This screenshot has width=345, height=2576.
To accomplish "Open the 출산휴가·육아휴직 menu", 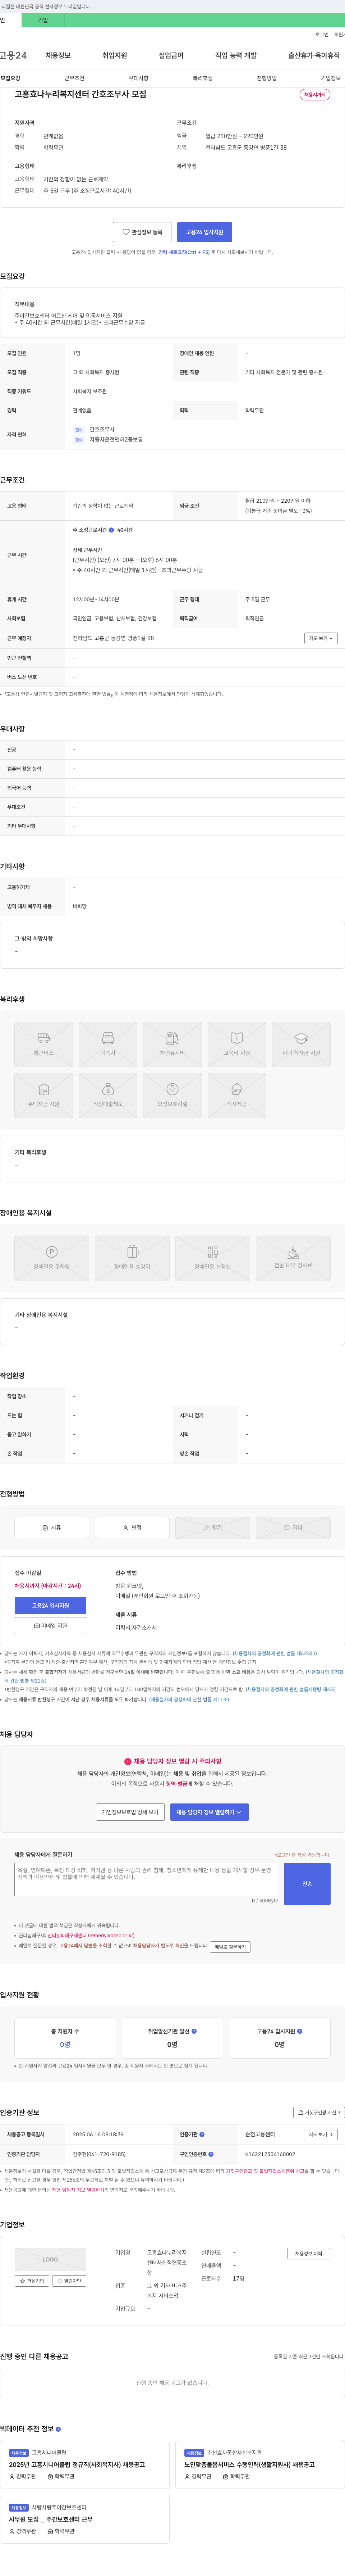I will (x=314, y=56).
